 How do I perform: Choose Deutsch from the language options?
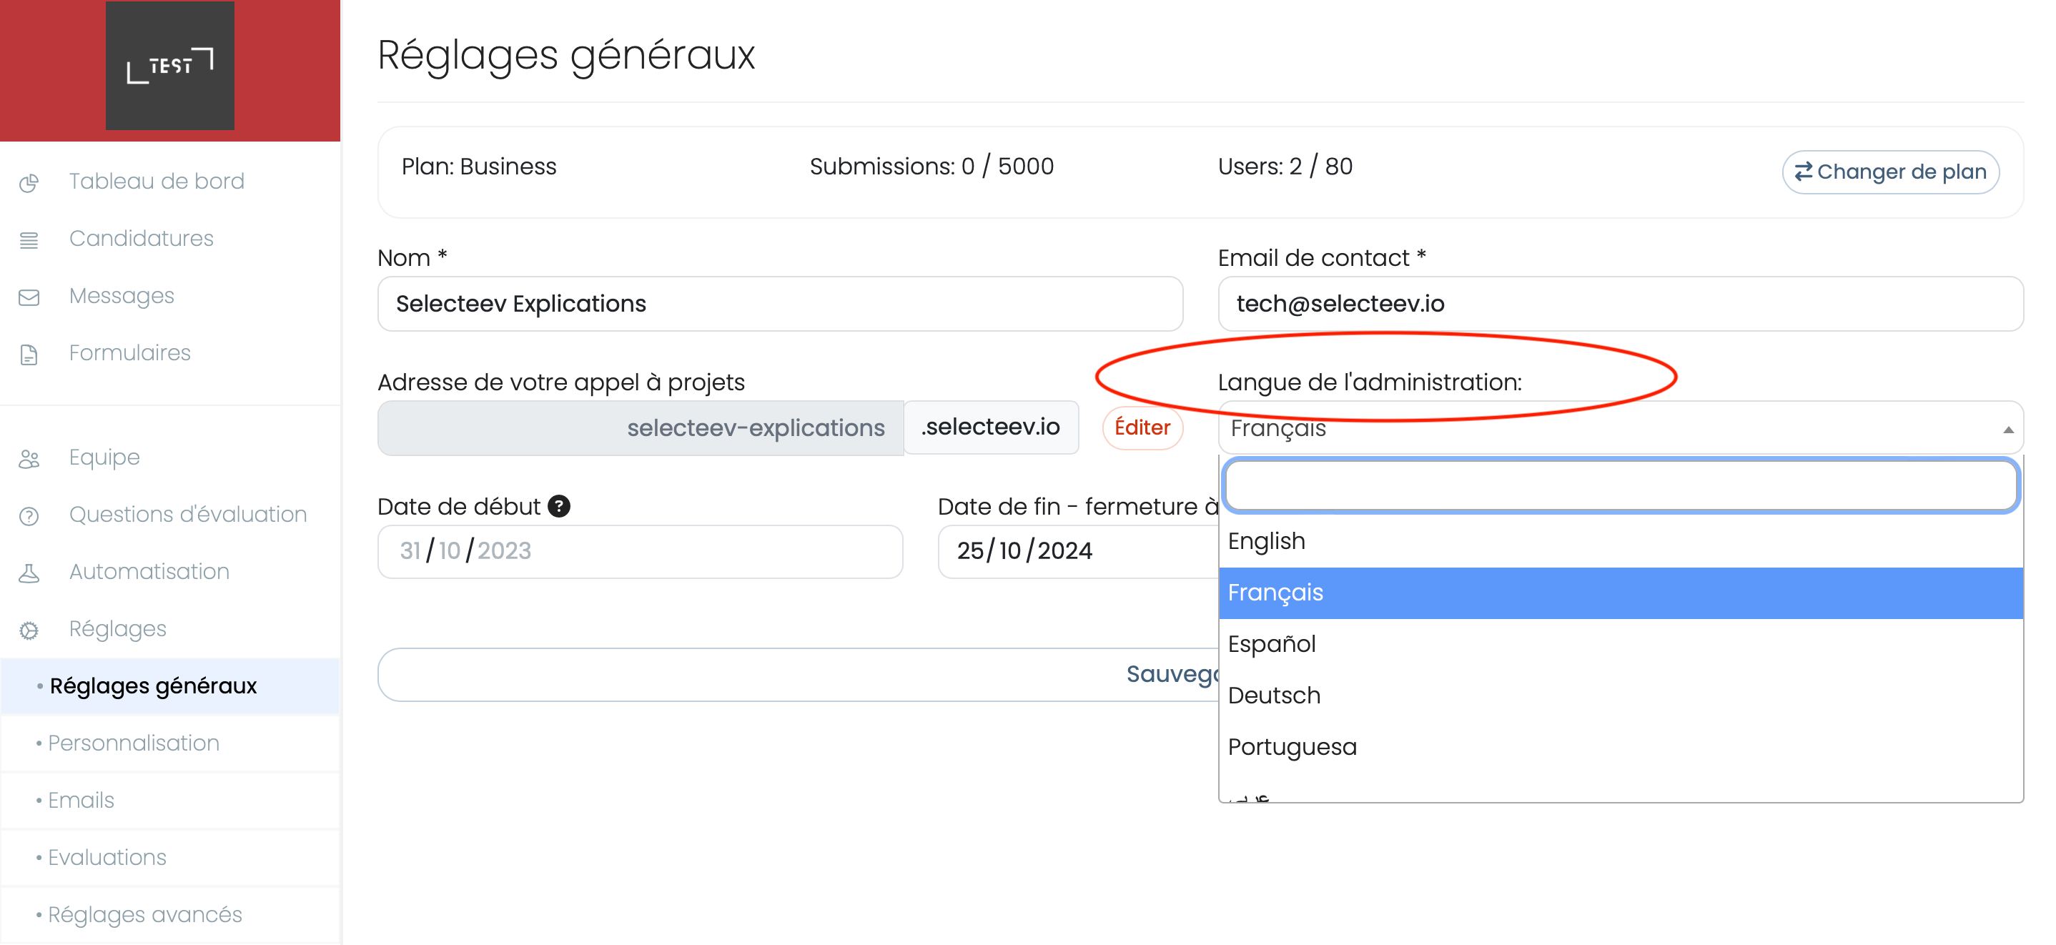[x=1274, y=696]
